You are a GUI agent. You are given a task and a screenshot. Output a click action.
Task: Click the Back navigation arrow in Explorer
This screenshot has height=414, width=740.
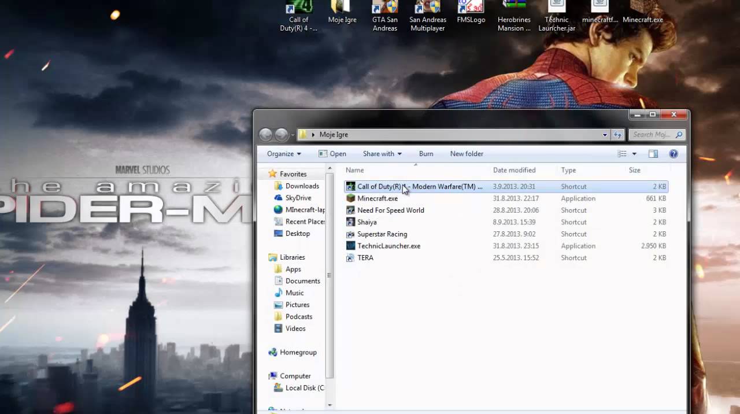(265, 135)
